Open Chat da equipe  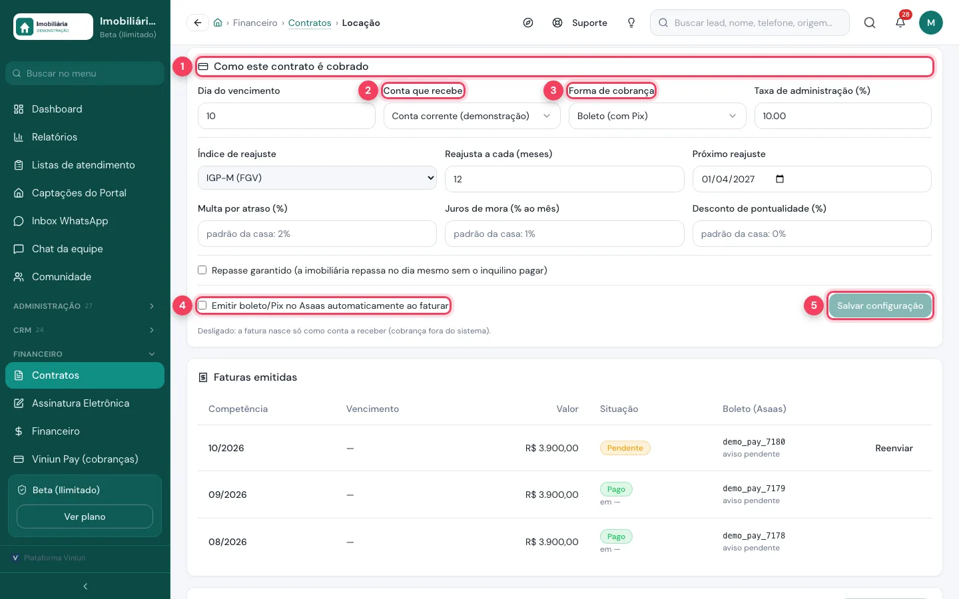(x=85, y=249)
